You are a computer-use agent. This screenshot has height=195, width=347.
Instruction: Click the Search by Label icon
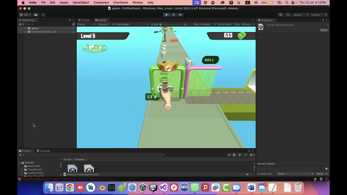point(240,155)
